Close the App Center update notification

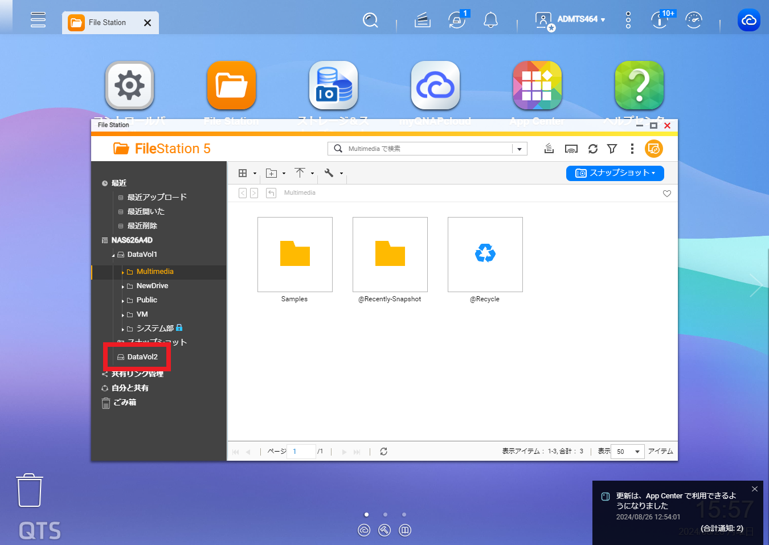[754, 489]
